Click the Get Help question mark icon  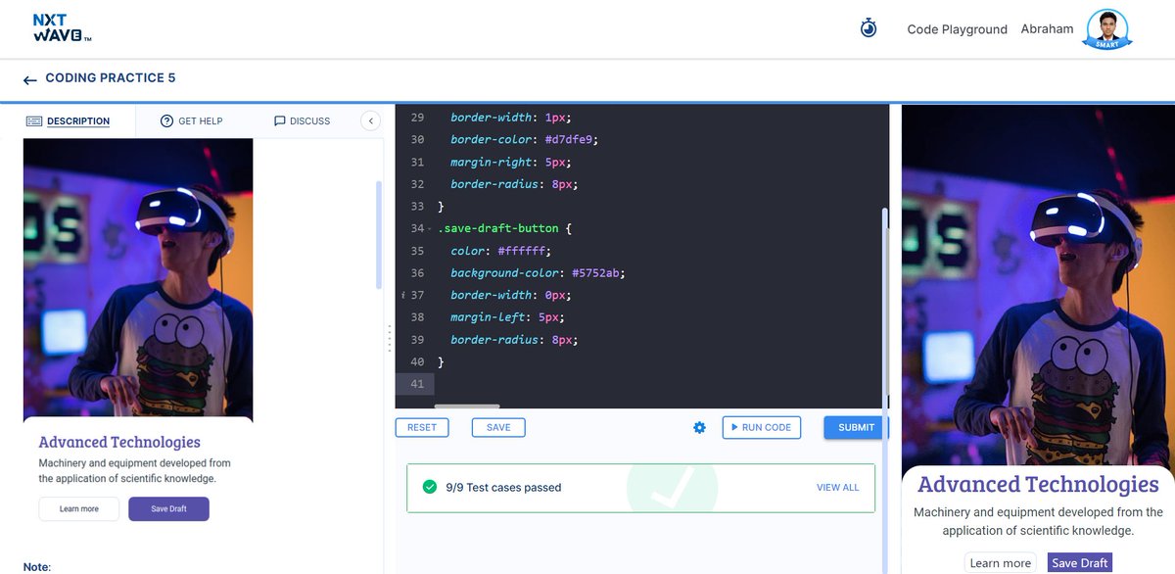[166, 120]
